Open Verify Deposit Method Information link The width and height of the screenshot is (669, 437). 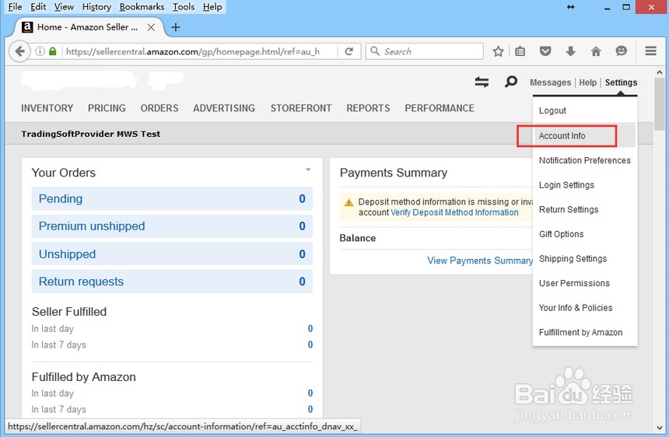454,212
